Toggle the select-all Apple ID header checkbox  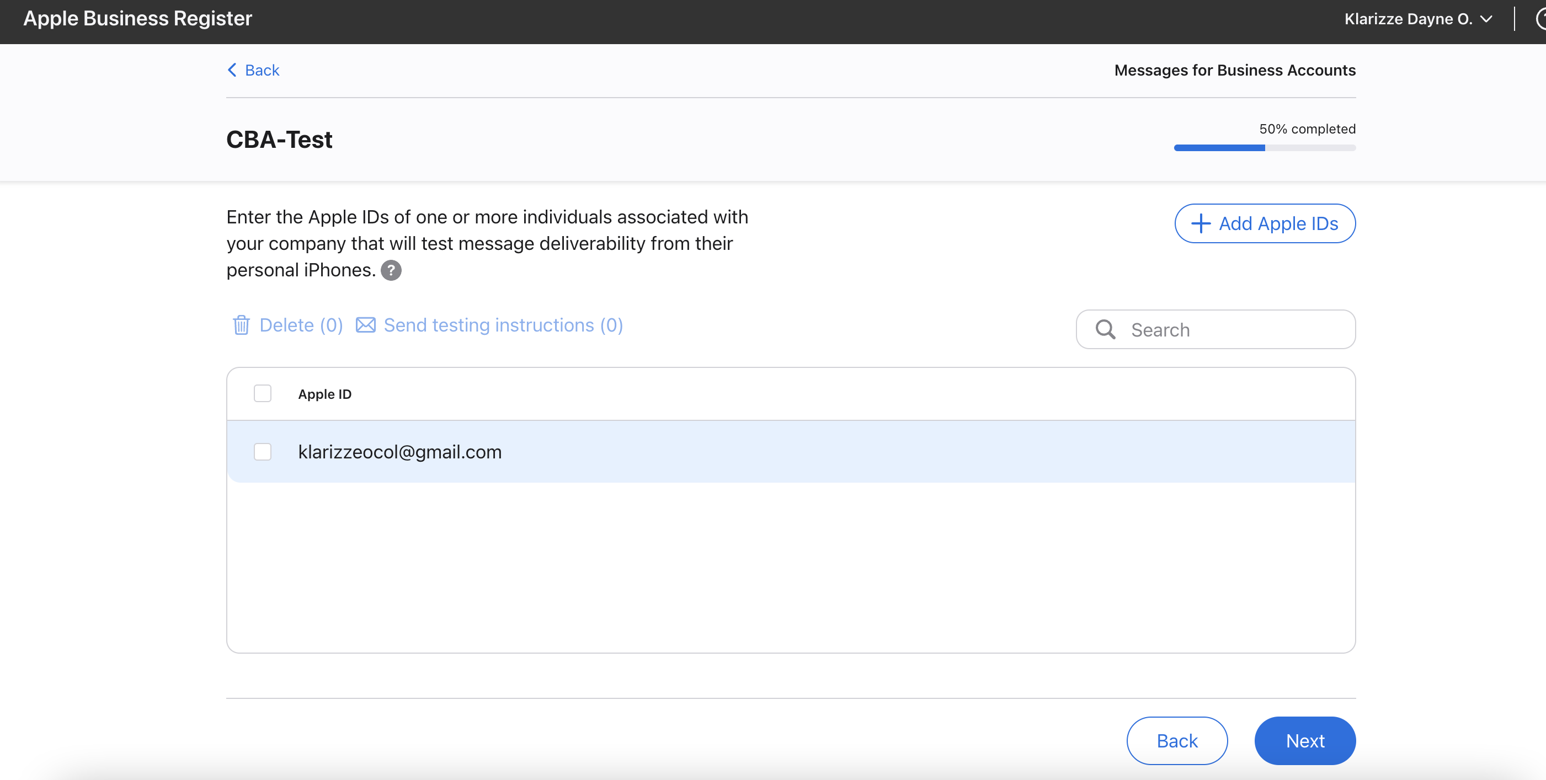[x=262, y=394]
